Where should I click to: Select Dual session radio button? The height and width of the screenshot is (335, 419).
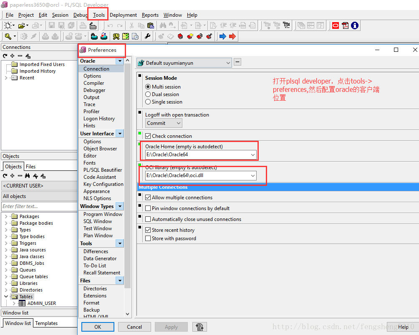tap(148, 94)
